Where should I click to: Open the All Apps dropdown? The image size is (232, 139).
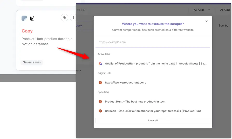tap(202, 10)
